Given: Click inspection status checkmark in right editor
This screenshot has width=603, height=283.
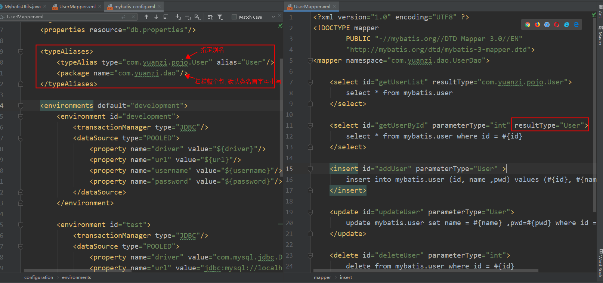Looking at the screenshot, I should (x=594, y=15).
